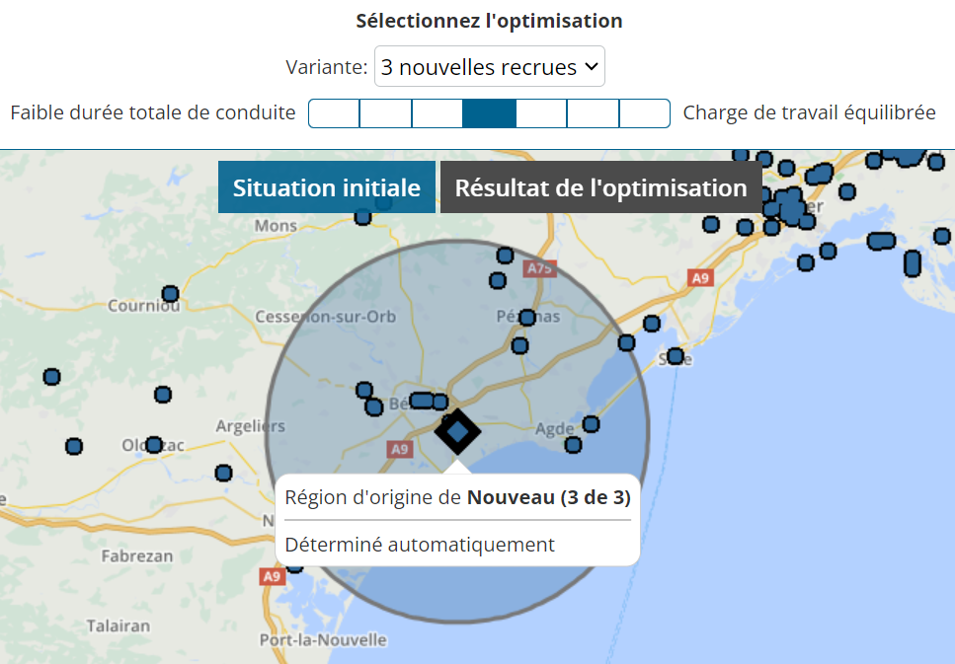Screen dimensions: 955x664
Task: Click the A75 motorway shield icon
Action: point(539,268)
